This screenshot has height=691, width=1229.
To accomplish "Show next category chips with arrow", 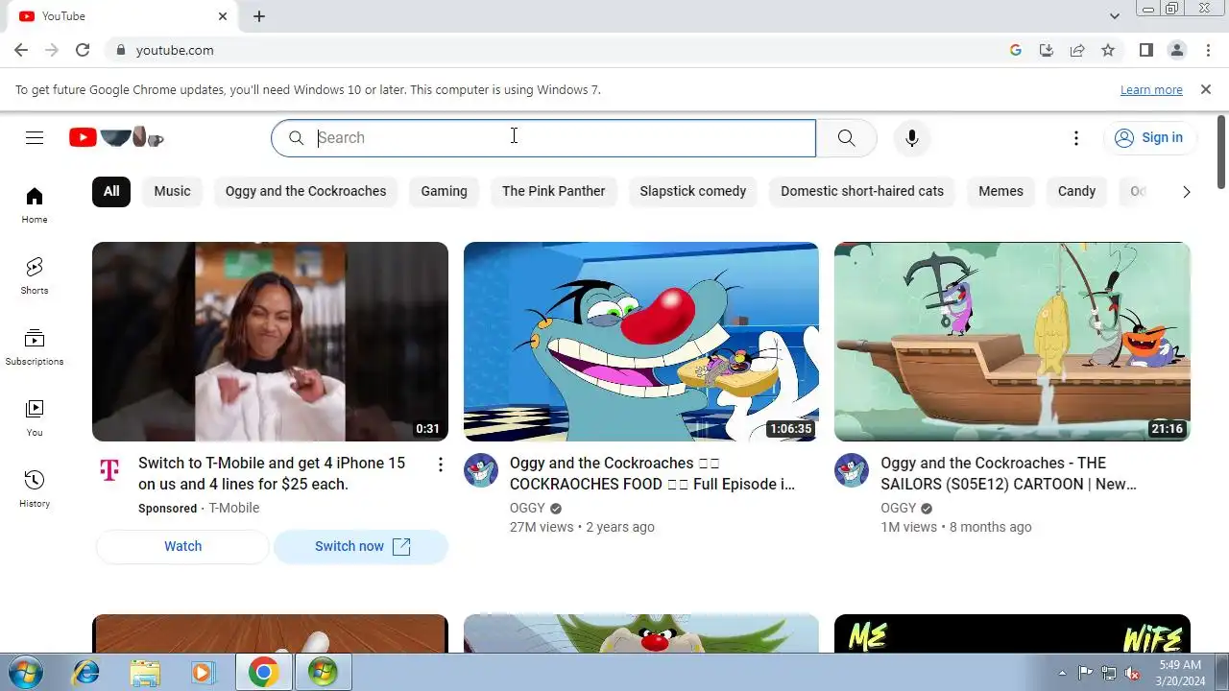I will point(1187,192).
